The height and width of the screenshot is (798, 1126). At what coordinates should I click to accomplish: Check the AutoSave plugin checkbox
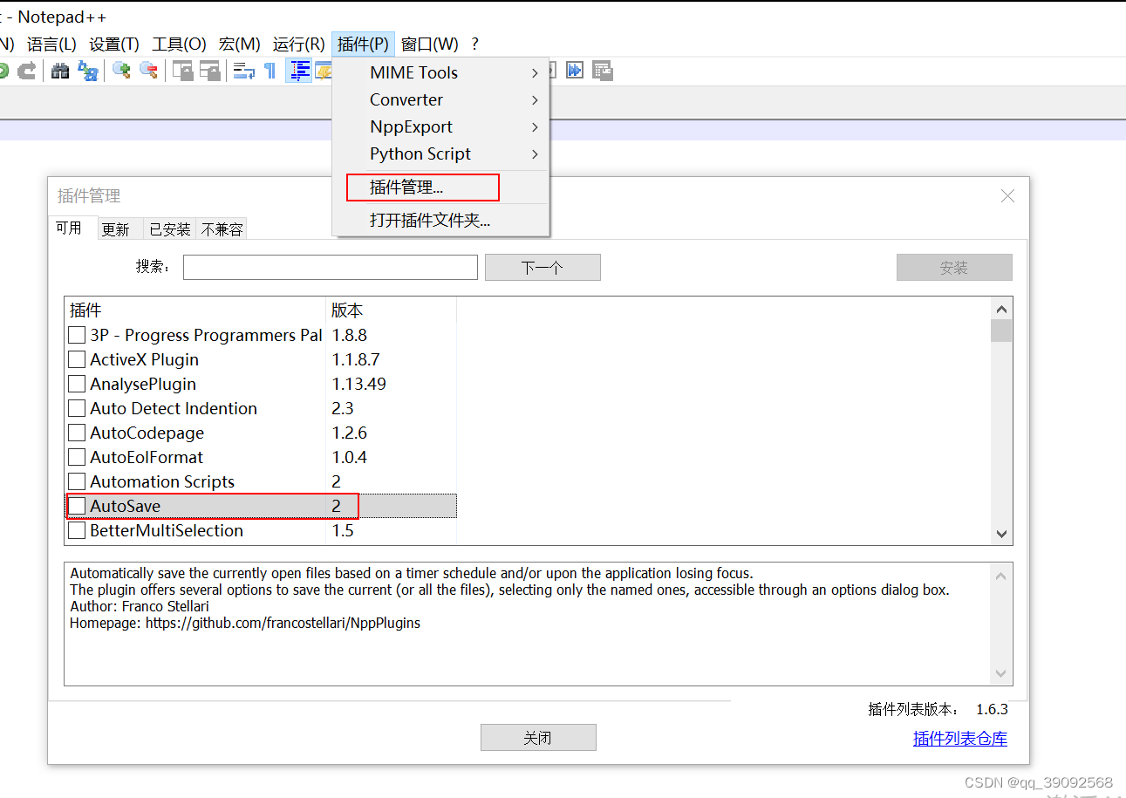click(77, 506)
